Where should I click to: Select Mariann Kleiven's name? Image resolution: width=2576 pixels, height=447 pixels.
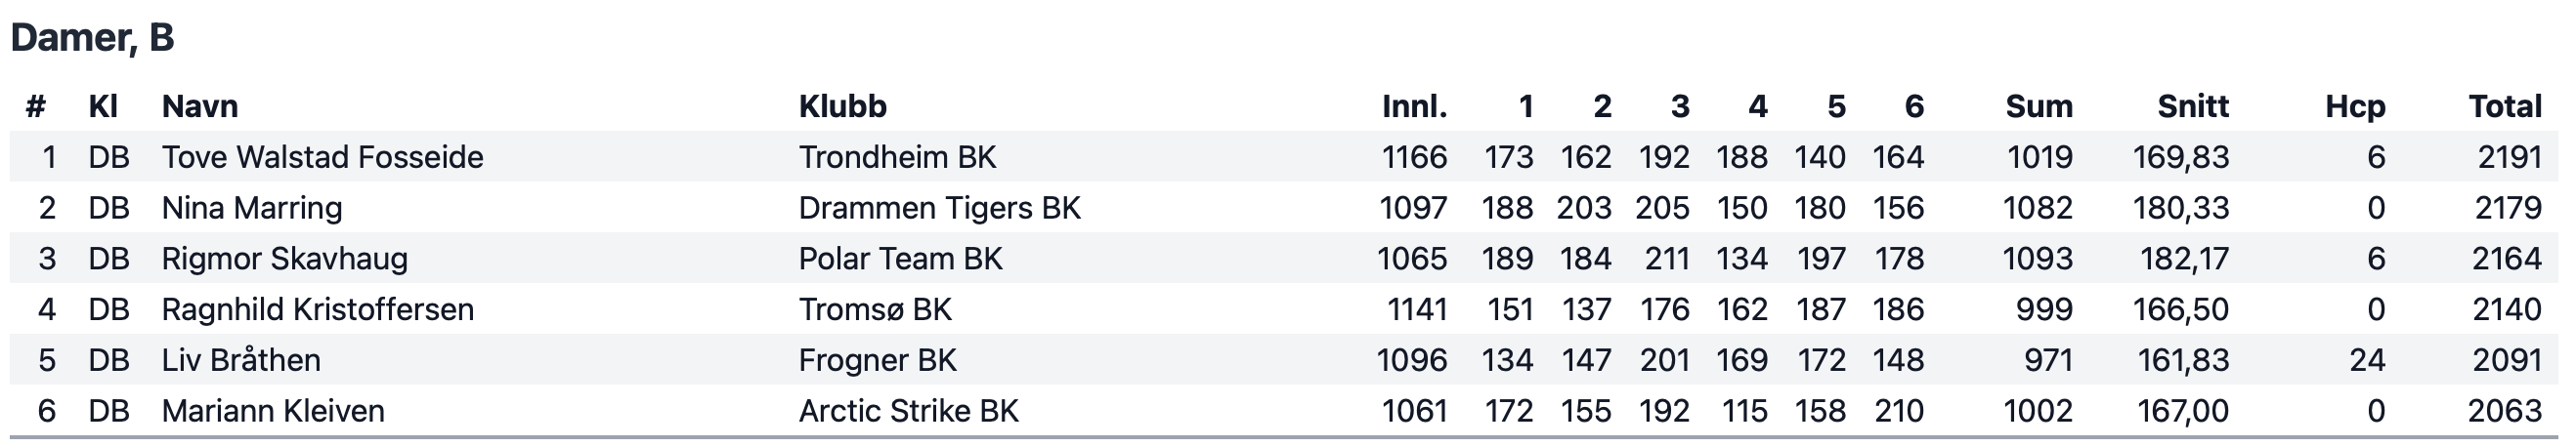(x=273, y=411)
